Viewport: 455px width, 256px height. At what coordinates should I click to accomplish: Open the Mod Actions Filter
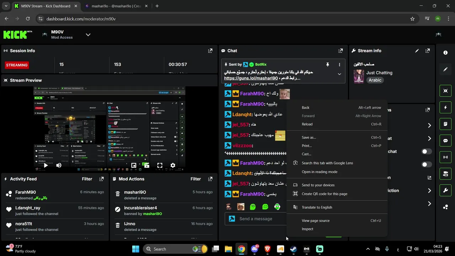pyautogui.click(x=196, y=179)
